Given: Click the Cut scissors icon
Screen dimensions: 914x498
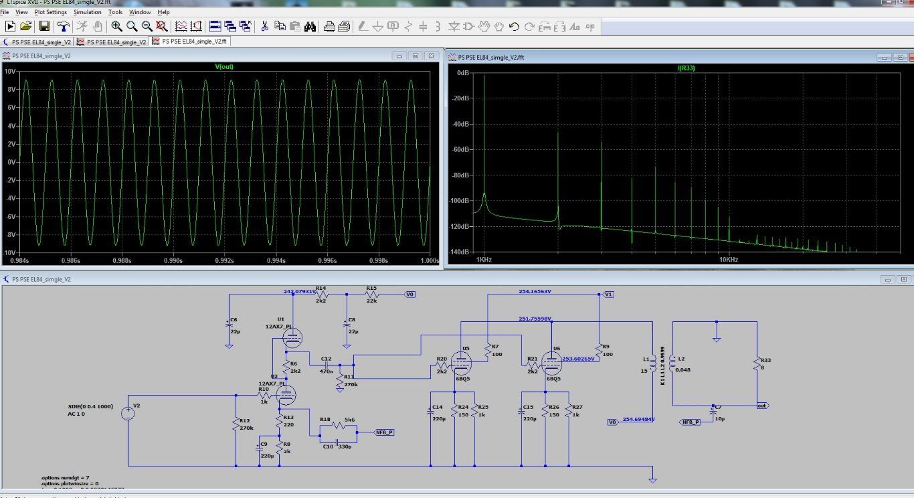Looking at the screenshot, I should click(264, 26).
